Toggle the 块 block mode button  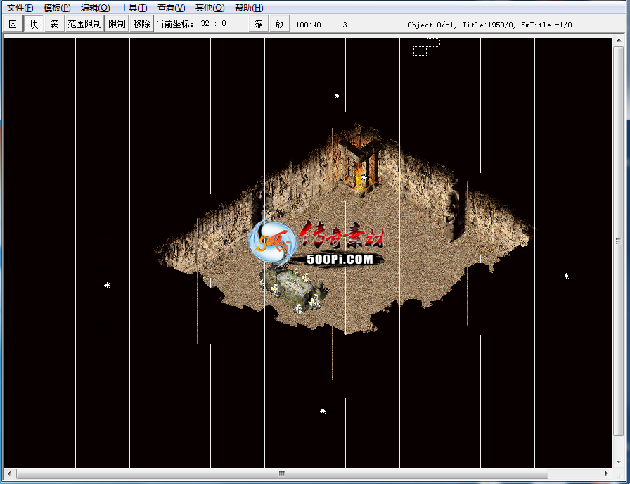tap(34, 24)
